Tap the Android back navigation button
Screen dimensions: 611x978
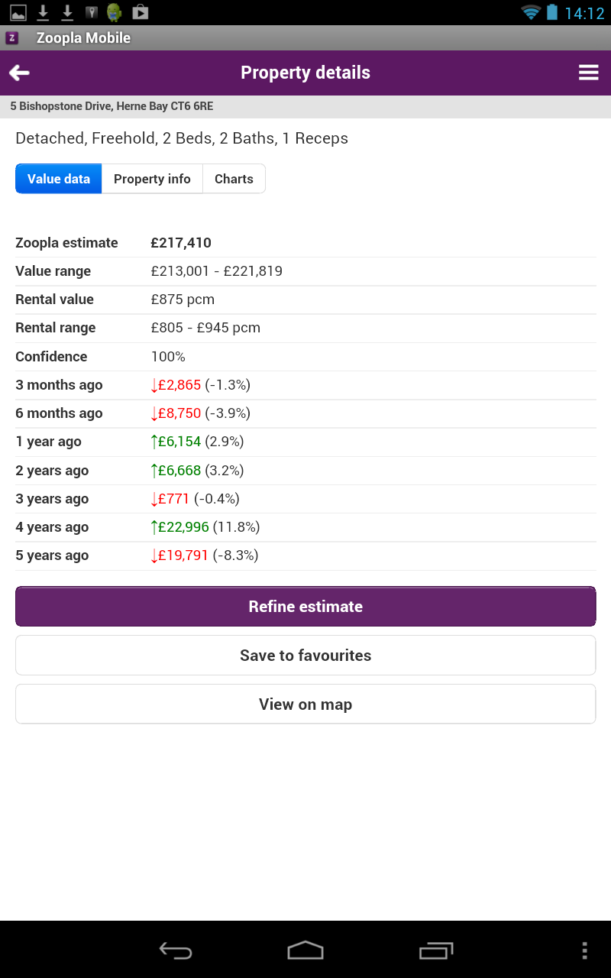(175, 950)
